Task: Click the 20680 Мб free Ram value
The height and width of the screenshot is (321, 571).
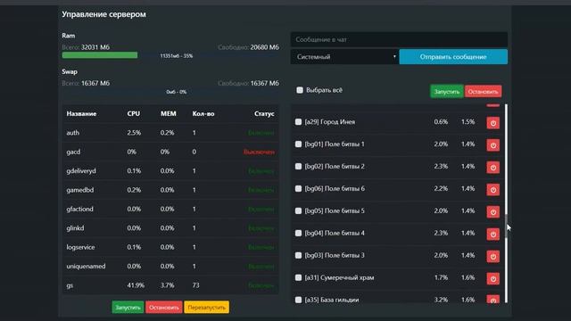Action: coord(265,47)
